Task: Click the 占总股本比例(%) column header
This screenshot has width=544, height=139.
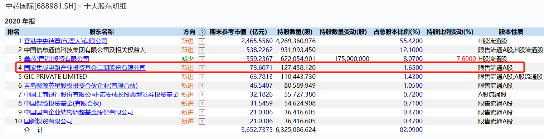Action: point(397,32)
